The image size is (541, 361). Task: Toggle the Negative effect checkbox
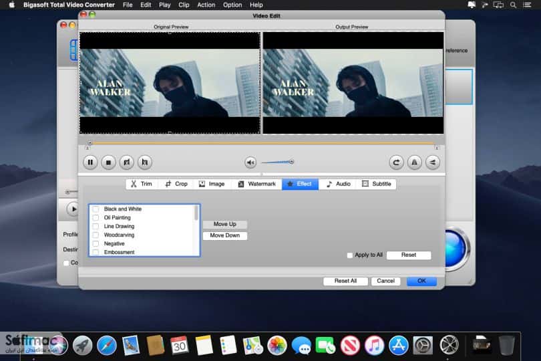coord(96,243)
